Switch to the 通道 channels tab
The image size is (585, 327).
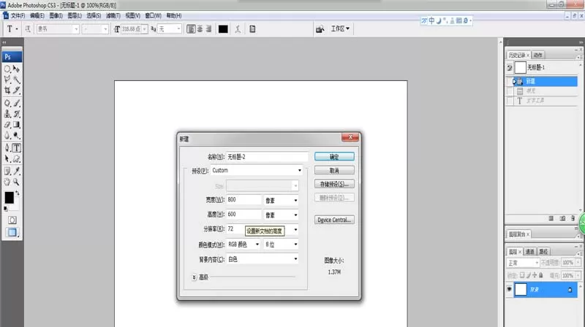529,252
